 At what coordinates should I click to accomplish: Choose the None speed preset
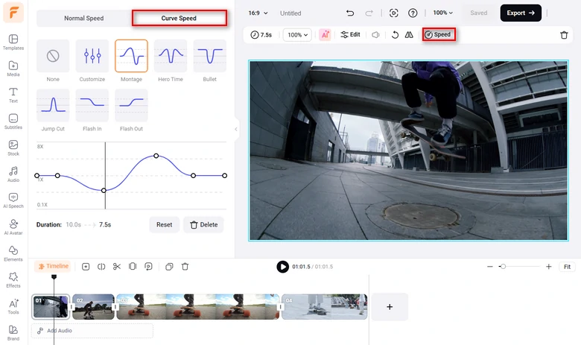click(53, 56)
